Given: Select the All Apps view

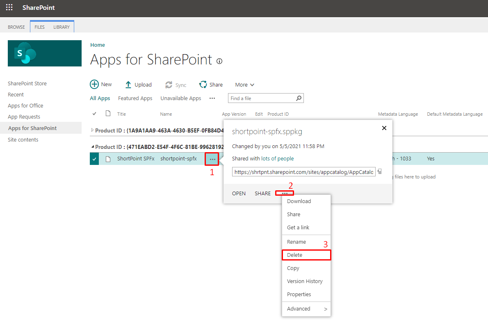Looking at the screenshot, I should pos(100,98).
